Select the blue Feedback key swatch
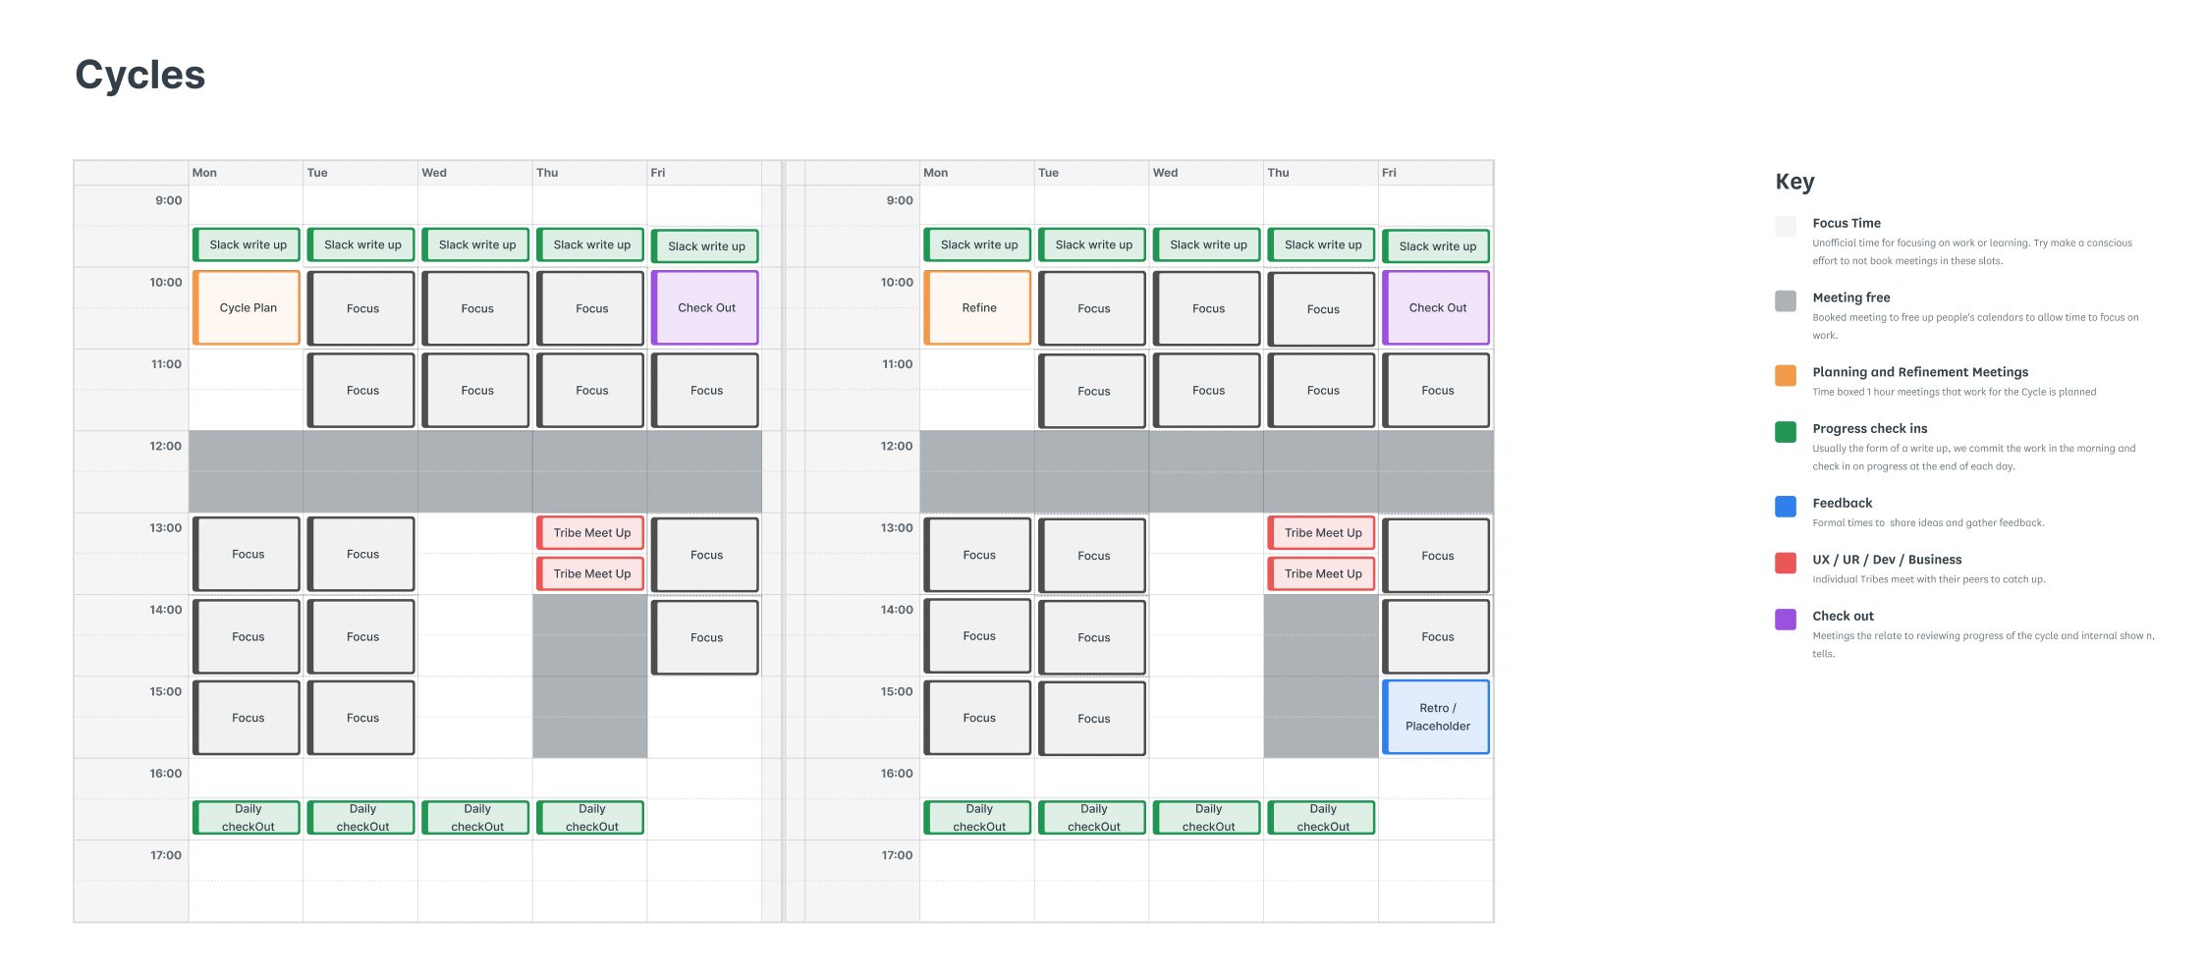 pos(1786,507)
